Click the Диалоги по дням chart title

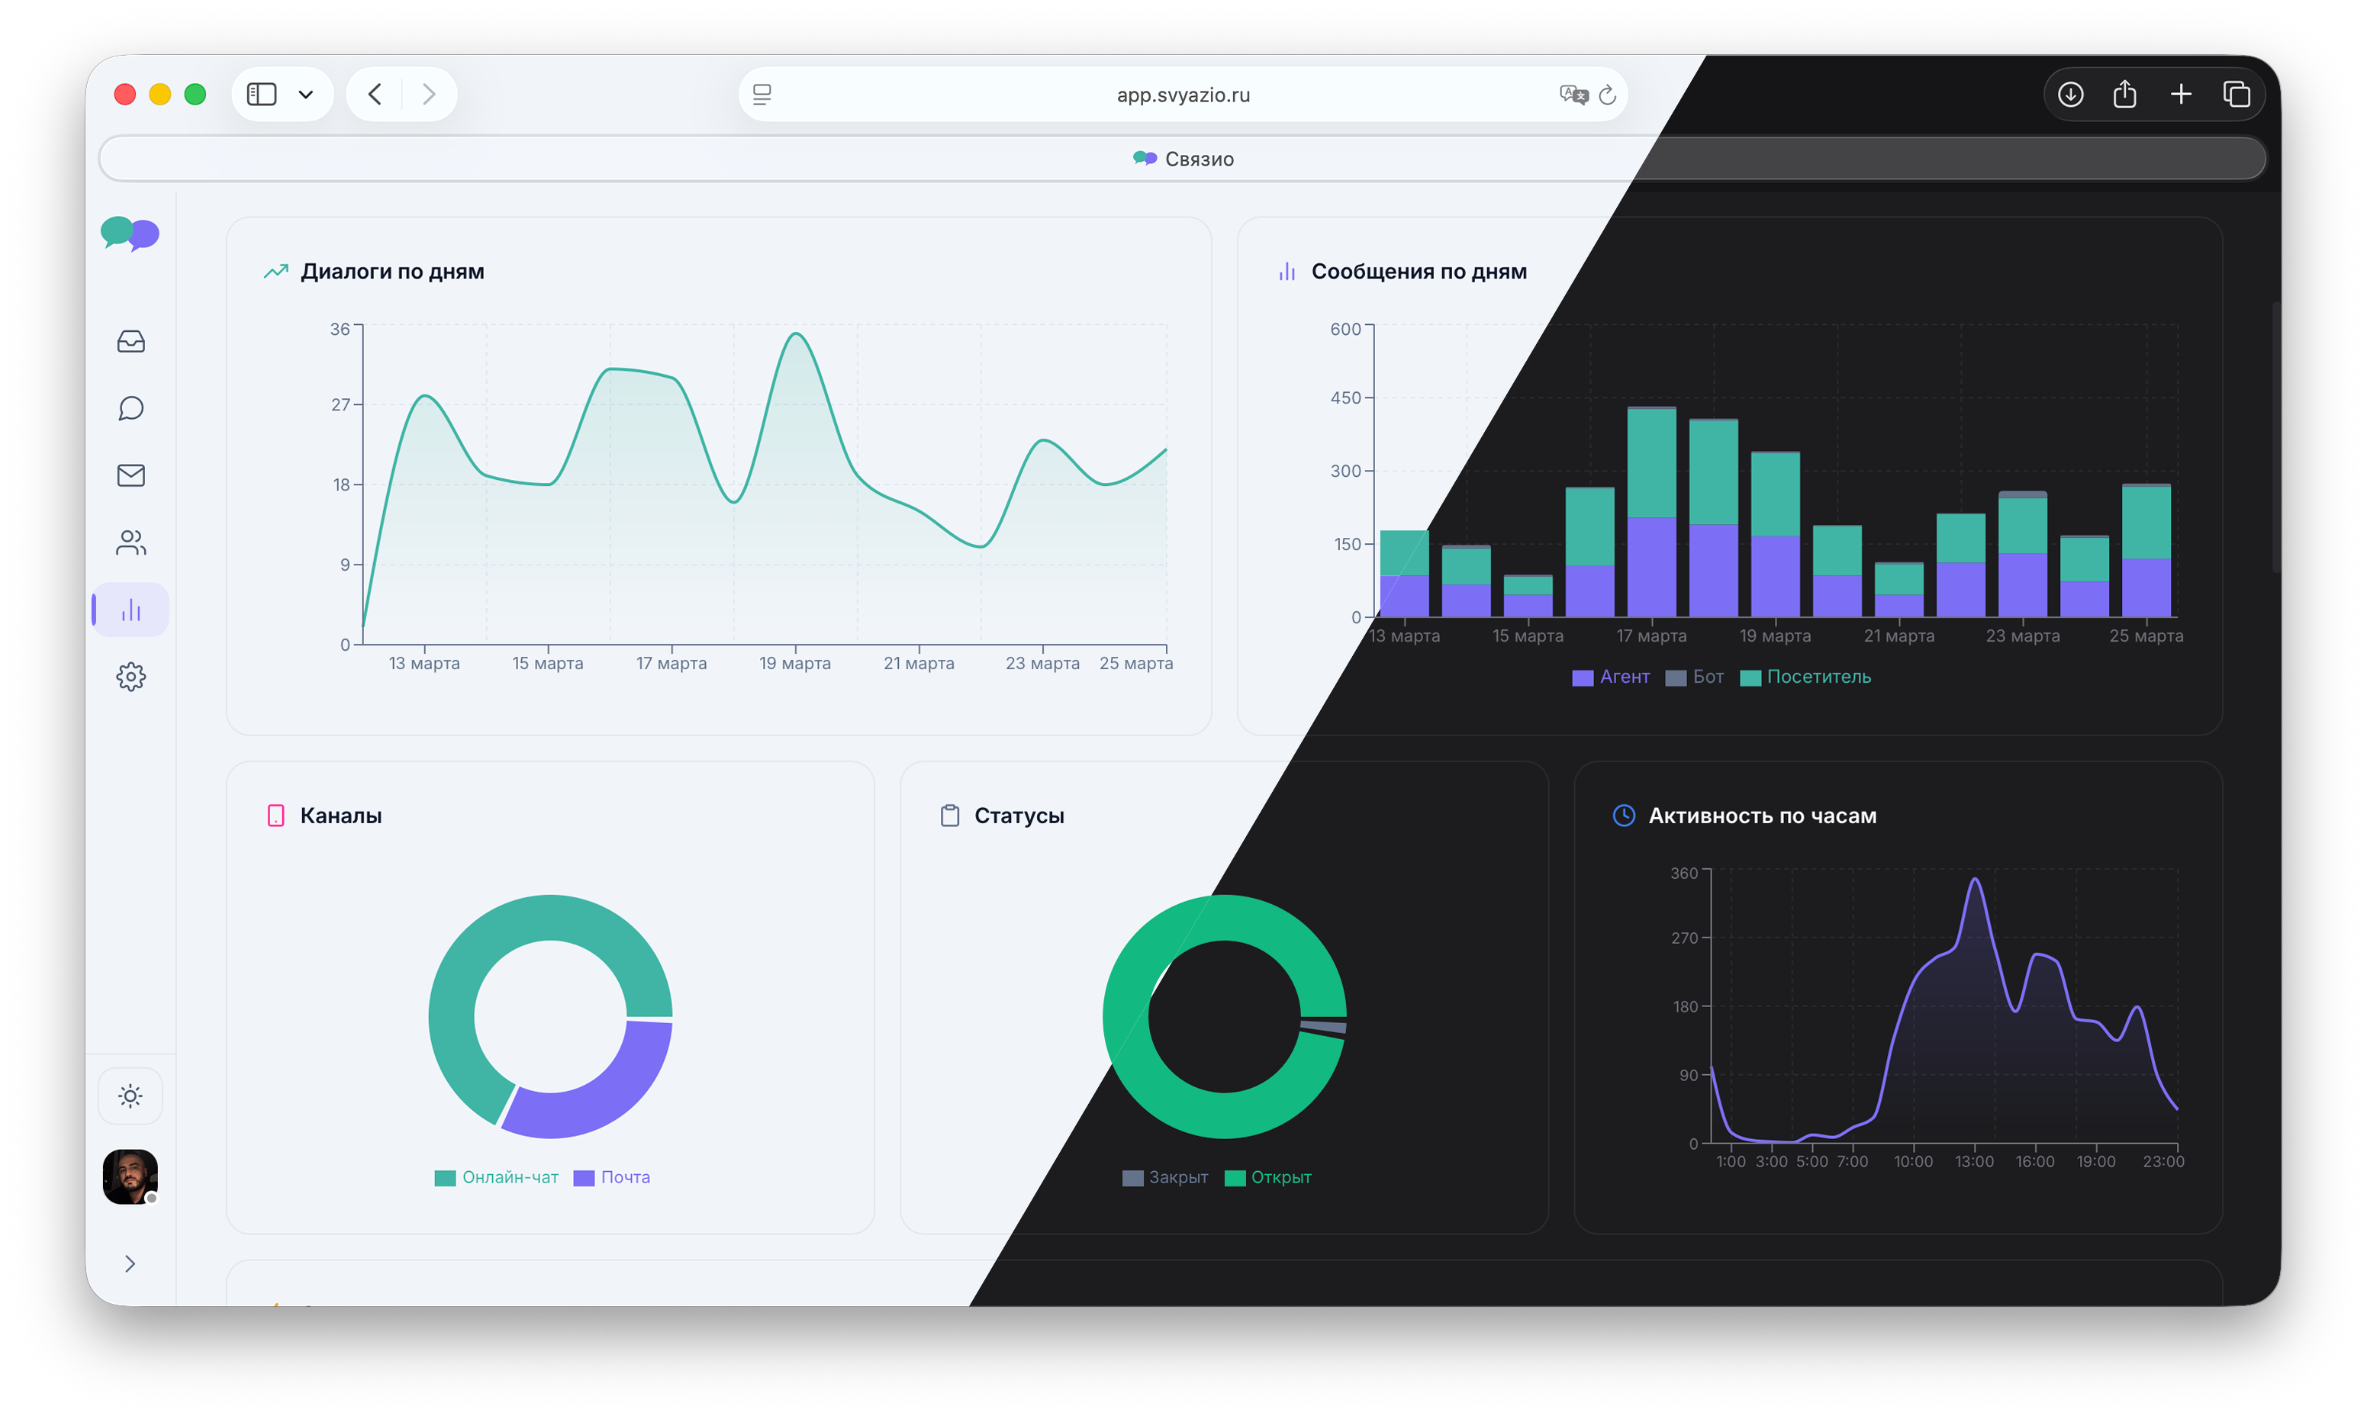tap(392, 271)
